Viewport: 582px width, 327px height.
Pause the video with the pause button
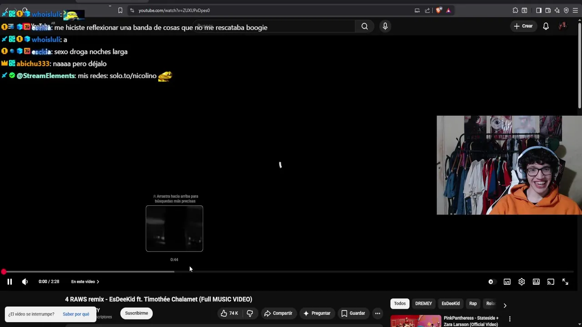point(9,282)
